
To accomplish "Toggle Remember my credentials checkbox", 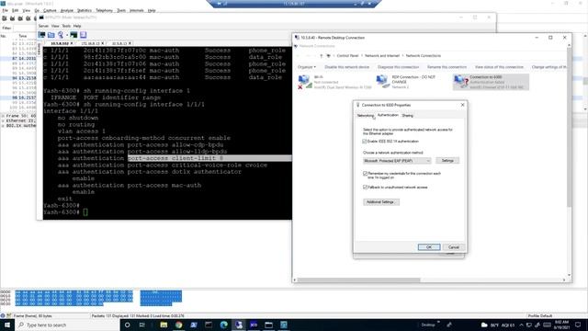I will 366,174.
